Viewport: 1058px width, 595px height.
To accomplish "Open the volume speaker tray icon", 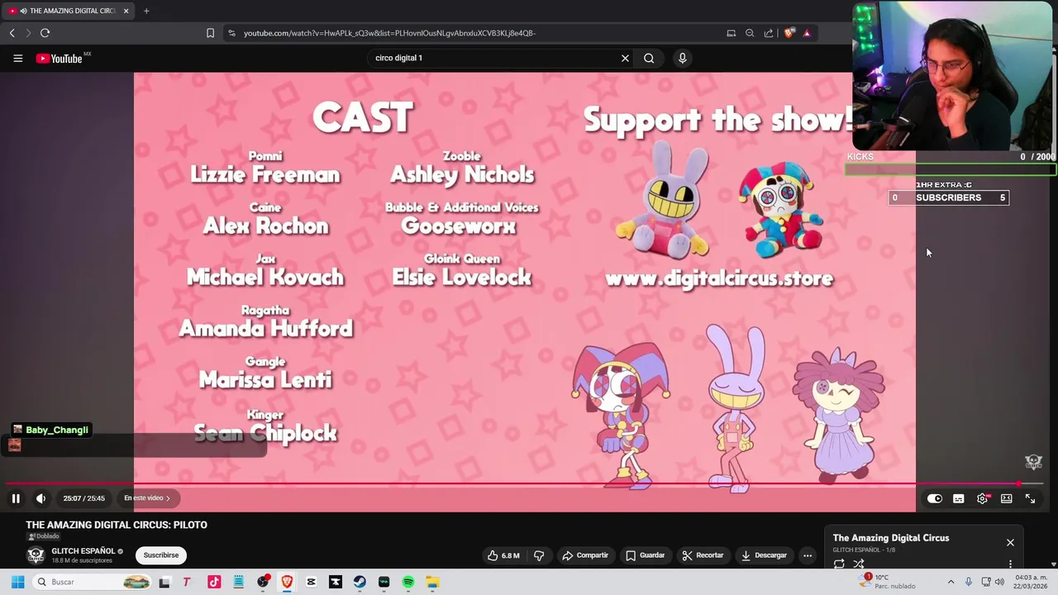I will pyautogui.click(x=999, y=582).
